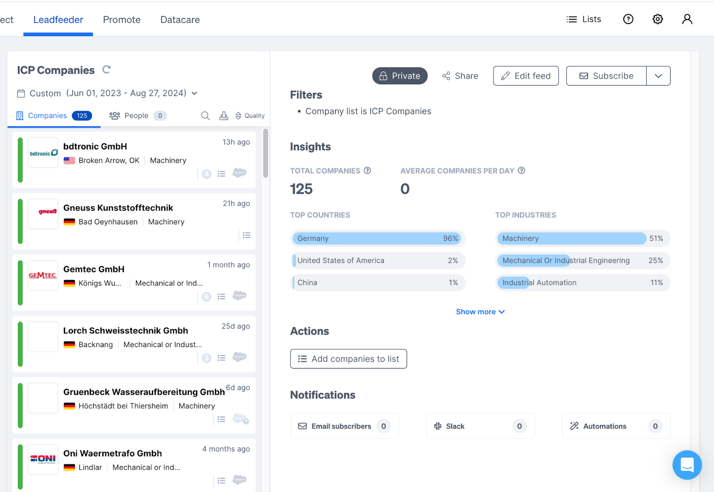Click the Salesforce cloud icon on Oni Waermetrafo
Viewport: 714px width, 492px height.
240,480
